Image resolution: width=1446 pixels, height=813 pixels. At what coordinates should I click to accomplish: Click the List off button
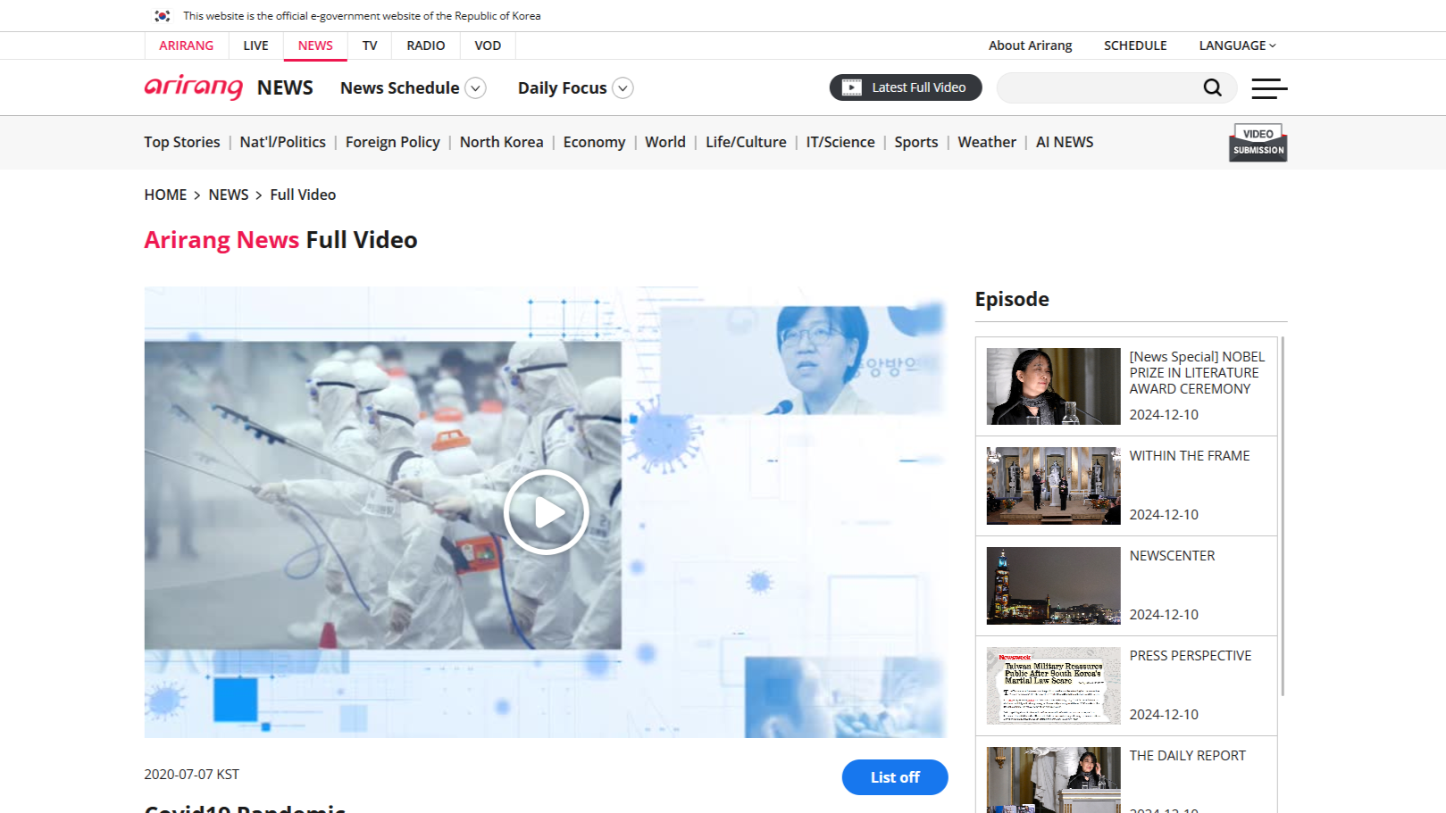pos(895,777)
